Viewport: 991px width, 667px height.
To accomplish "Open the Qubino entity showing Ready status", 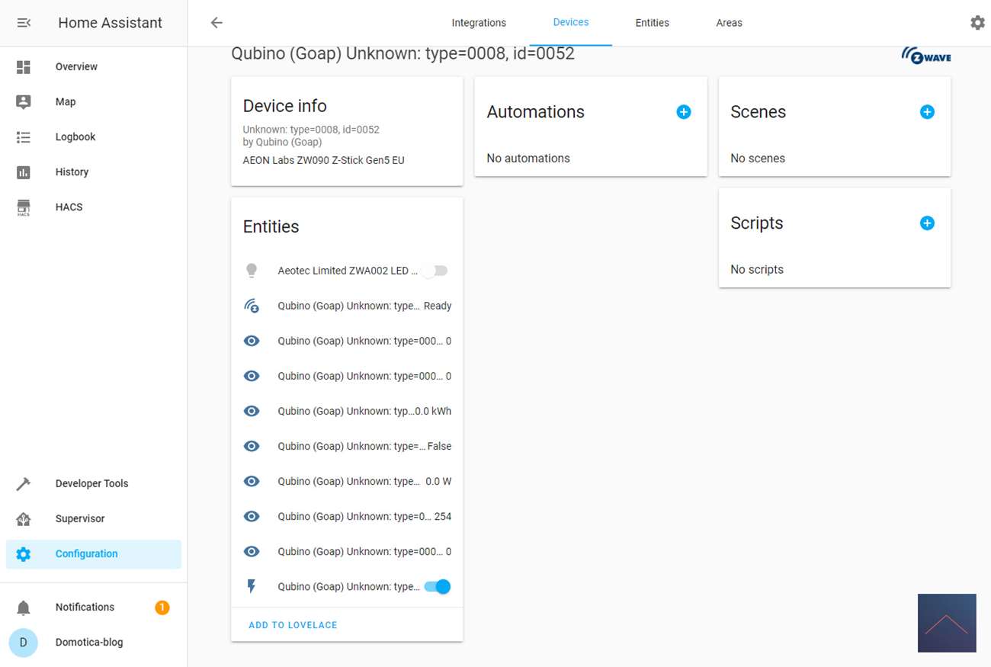I will point(348,306).
